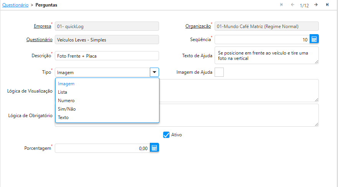Click the Imagem de Ajuda box
Image resolution: width=338 pixels, height=187 pixels.
pos(219,72)
